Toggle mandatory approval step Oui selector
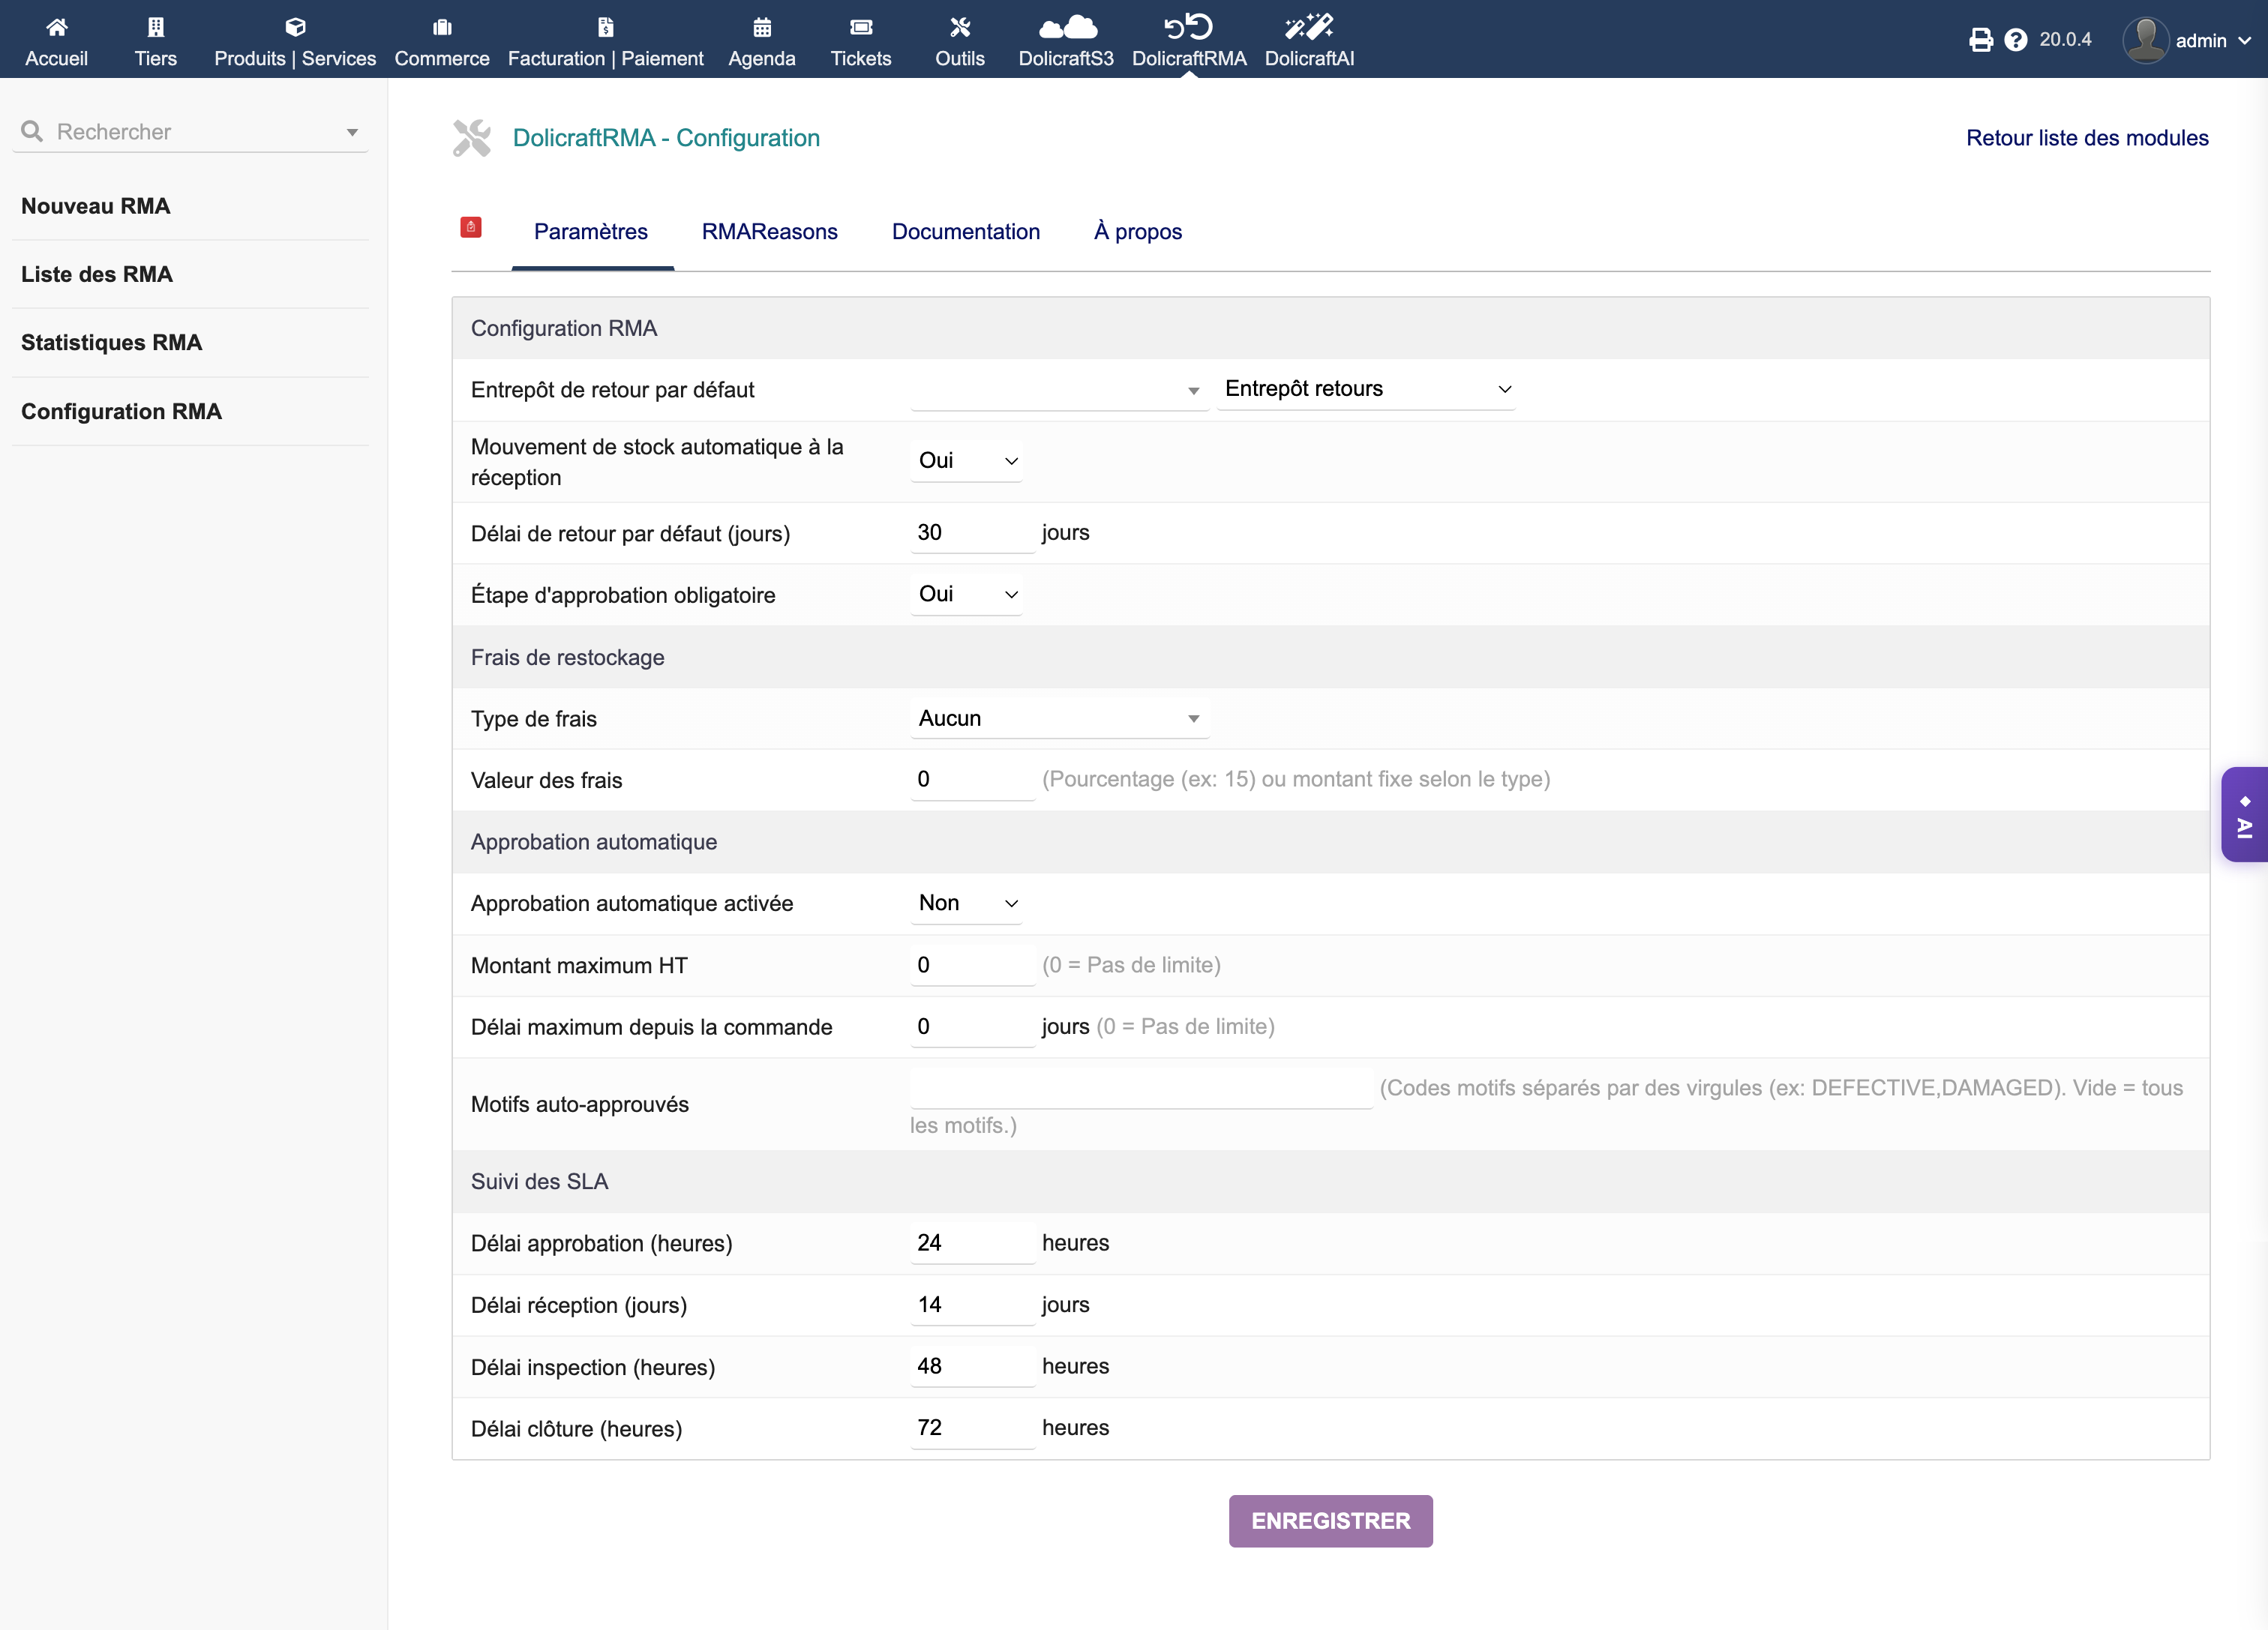2268x1630 pixels. [x=966, y=594]
